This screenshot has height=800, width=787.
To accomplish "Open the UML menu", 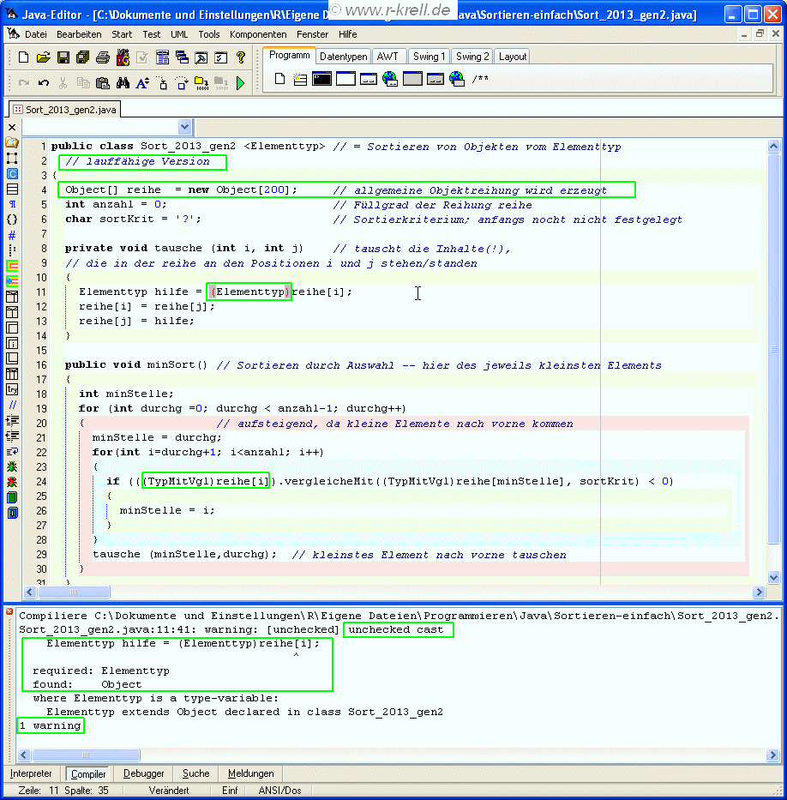I will (179, 34).
